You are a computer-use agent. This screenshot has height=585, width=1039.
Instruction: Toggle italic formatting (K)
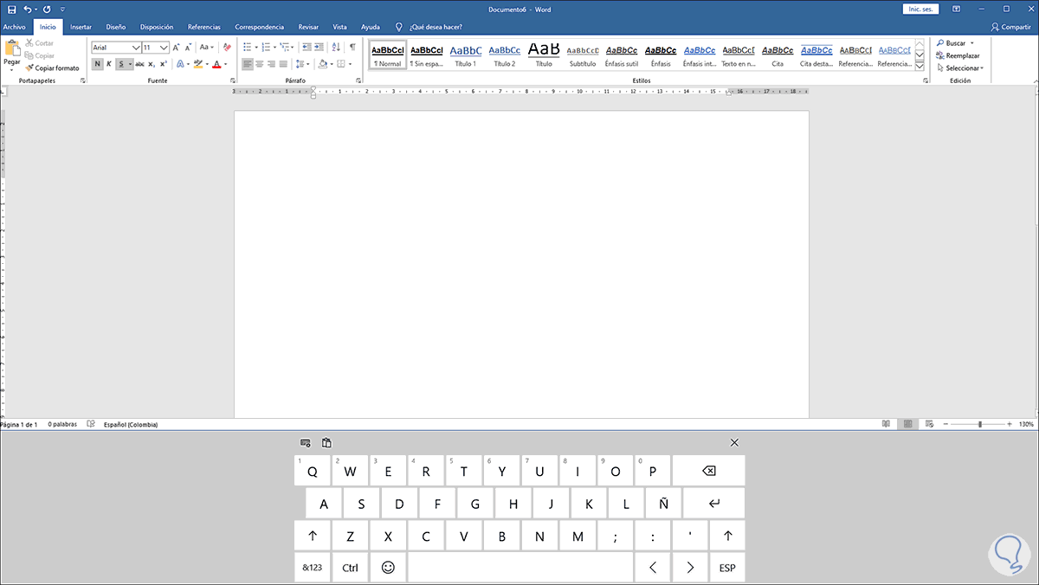[x=109, y=64]
